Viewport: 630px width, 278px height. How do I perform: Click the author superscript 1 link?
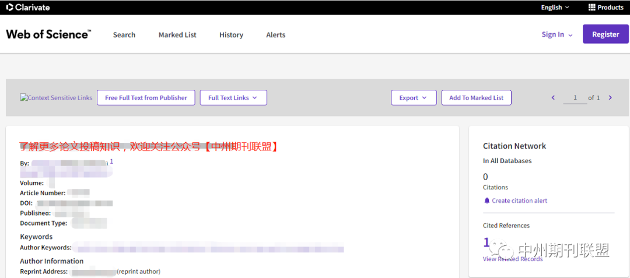(111, 161)
